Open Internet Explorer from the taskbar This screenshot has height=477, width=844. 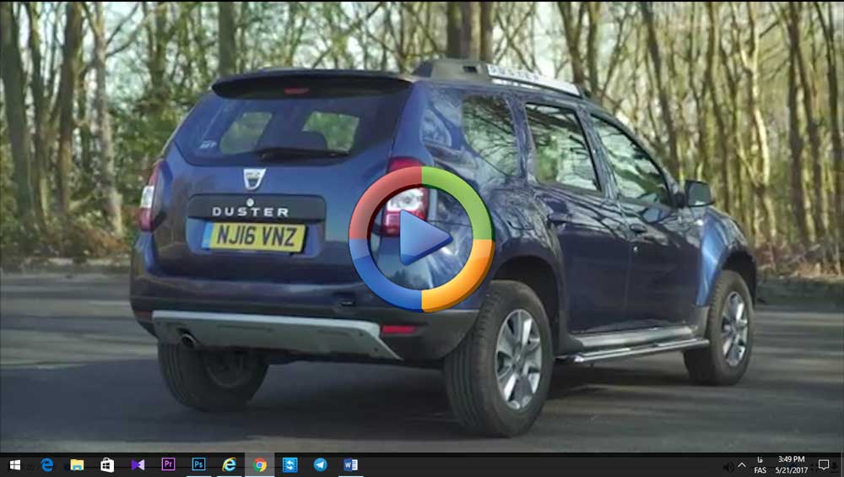tap(230, 464)
